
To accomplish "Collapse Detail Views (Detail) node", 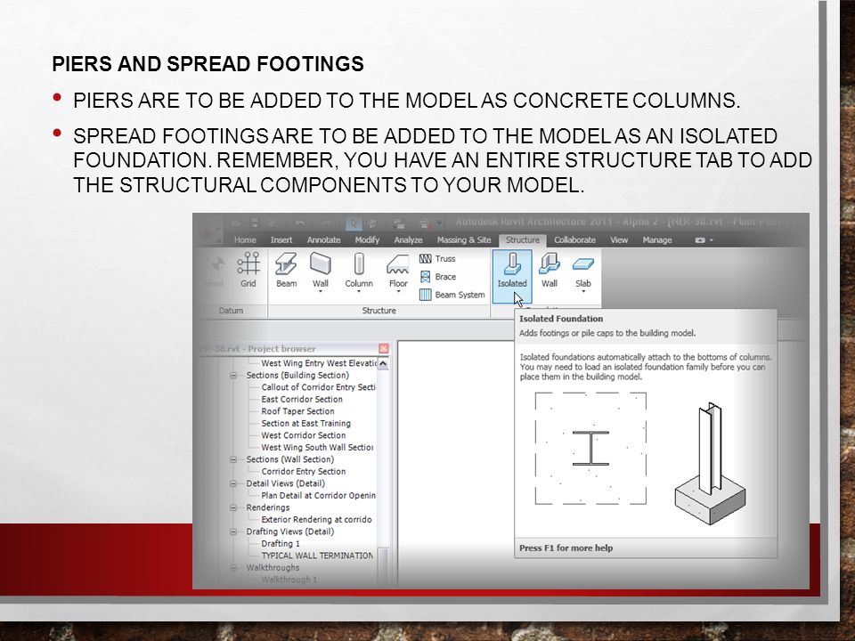I will [233, 483].
